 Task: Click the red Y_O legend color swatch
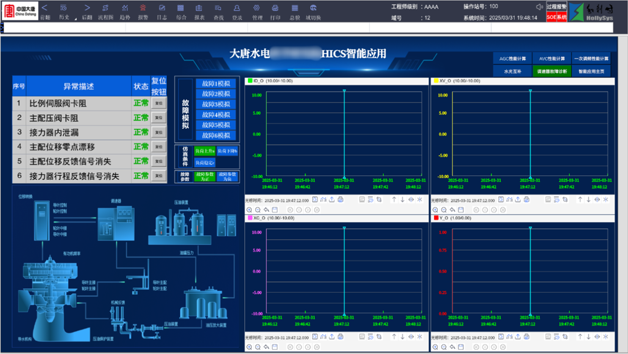click(436, 218)
